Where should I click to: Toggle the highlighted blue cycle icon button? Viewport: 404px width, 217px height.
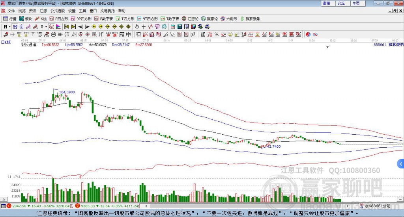15,27
